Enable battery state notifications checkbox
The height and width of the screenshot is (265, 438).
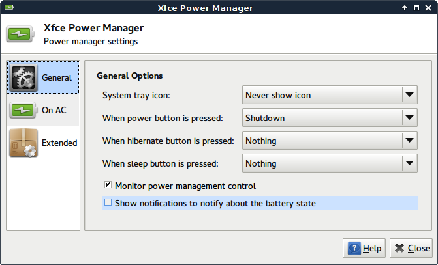click(108, 202)
